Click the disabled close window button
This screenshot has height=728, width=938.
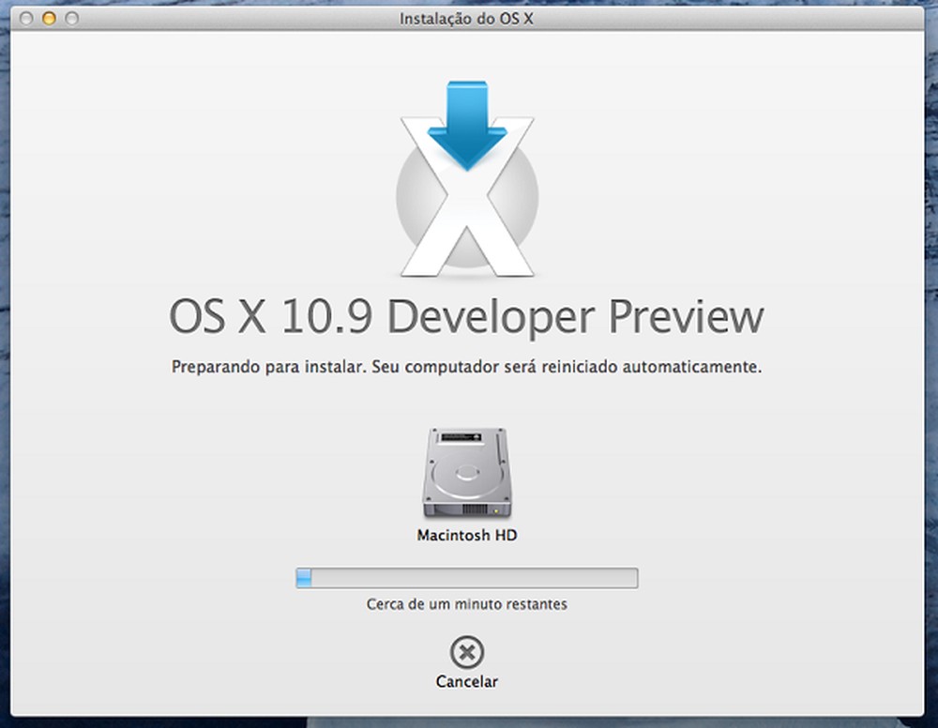26,19
